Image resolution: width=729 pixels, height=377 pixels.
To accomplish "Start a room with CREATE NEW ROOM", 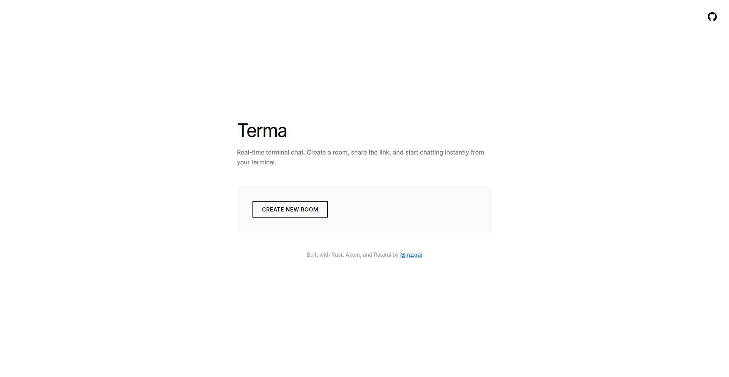I will [x=290, y=209].
